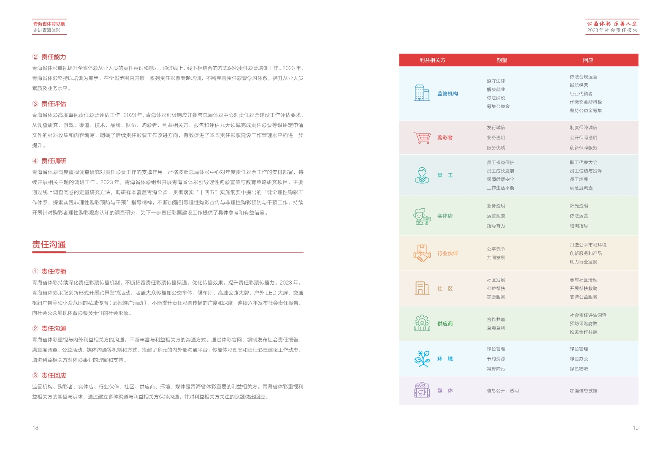
Task: Click the 购彩者 shopping cart icon
Action: tap(422, 138)
